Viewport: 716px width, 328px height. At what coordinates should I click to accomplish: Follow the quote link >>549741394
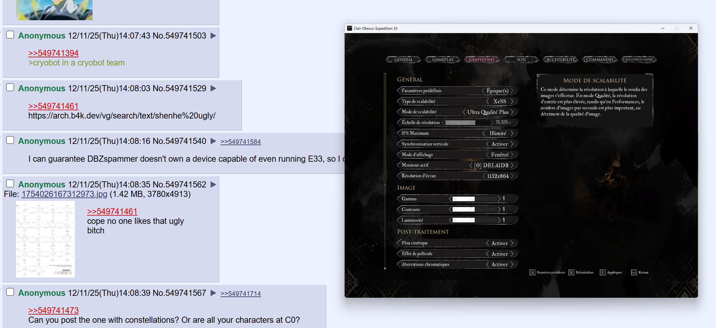pyautogui.click(x=53, y=53)
